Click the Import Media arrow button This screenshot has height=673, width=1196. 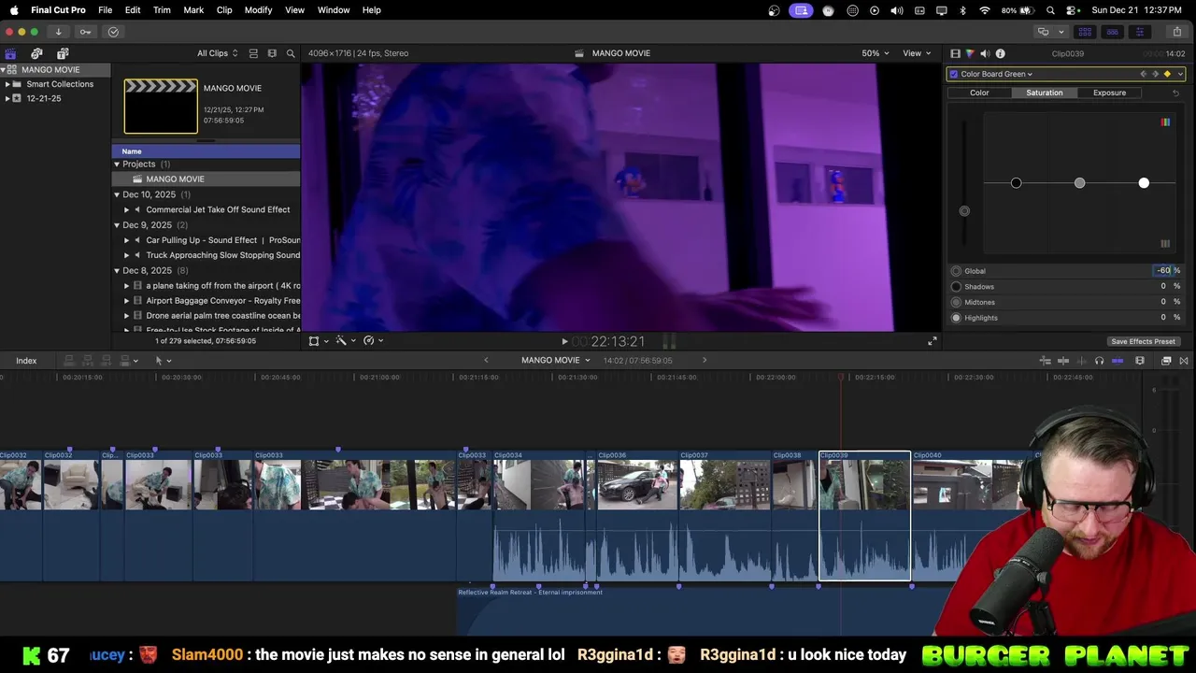click(58, 32)
